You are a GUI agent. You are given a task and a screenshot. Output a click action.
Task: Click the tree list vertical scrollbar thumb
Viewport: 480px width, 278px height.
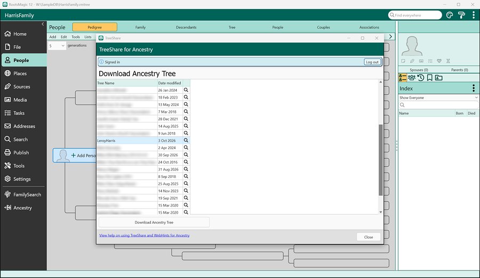(x=380, y=160)
